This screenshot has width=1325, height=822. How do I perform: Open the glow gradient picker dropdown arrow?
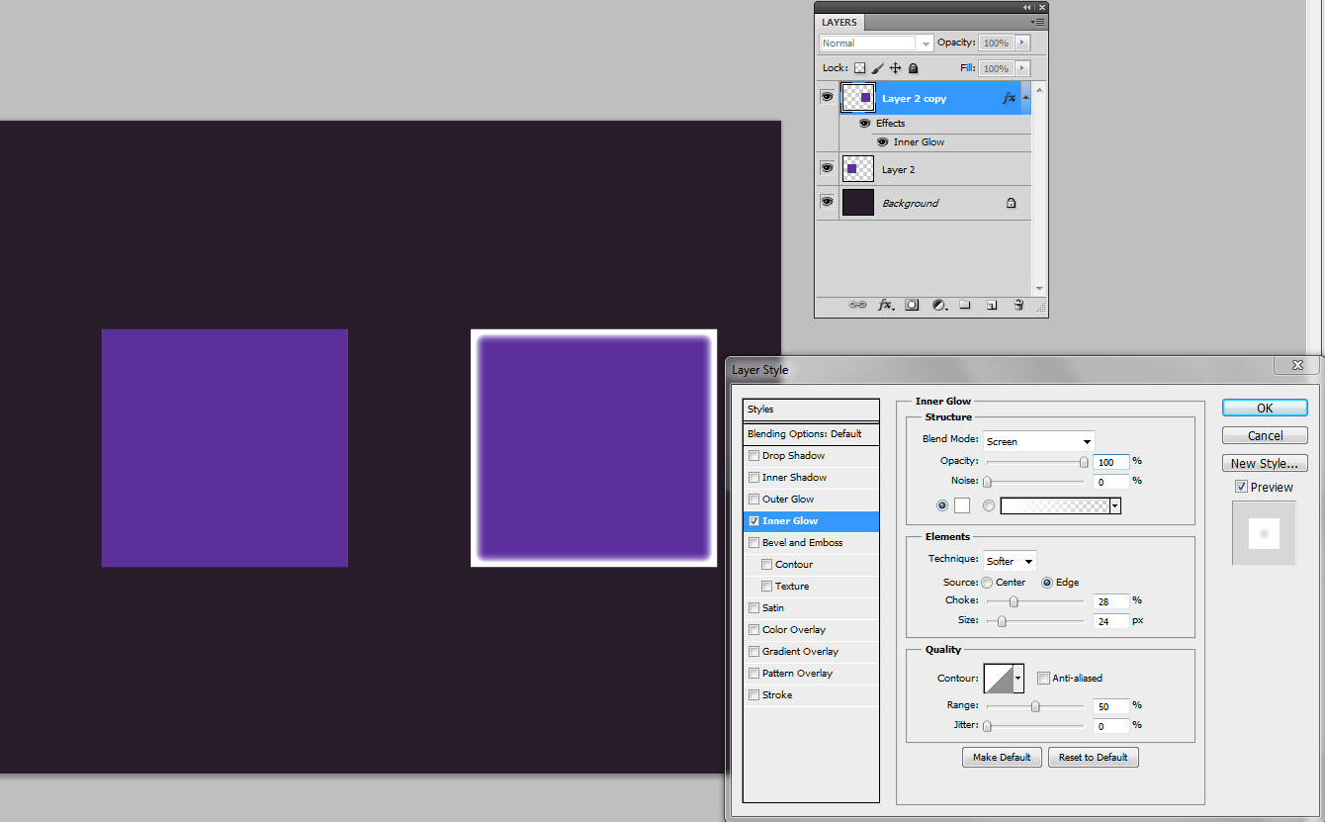tap(1115, 505)
